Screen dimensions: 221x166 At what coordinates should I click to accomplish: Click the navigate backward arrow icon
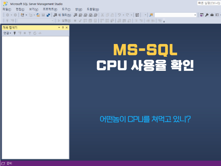tap(8, 15)
